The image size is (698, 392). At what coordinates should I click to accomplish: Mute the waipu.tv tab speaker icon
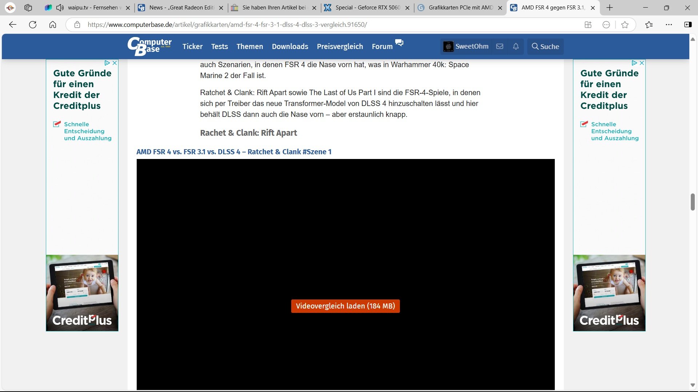60,8
